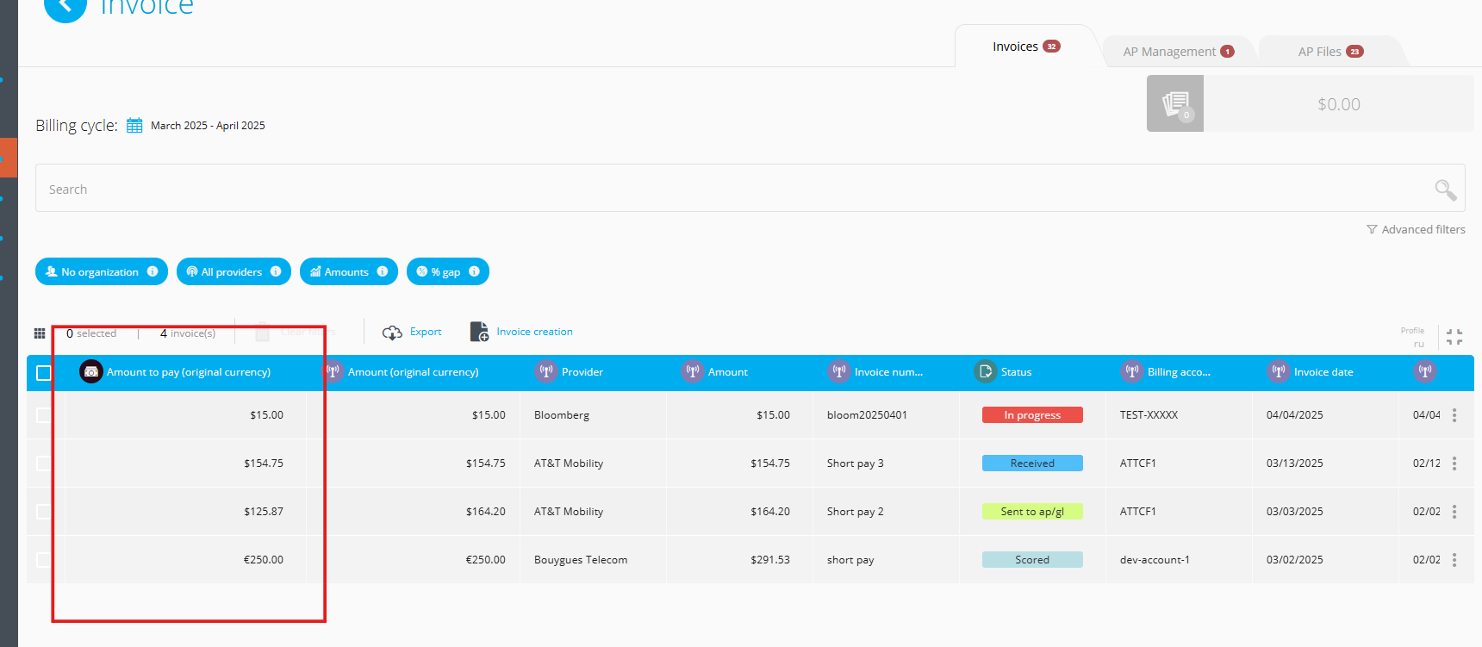Viewport: 1482px width, 647px height.
Task: Open options menu for Bloomberg row
Action: point(1454,415)
